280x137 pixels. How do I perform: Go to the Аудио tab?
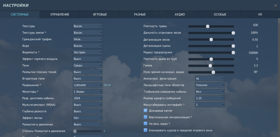[x=180, y=15]
